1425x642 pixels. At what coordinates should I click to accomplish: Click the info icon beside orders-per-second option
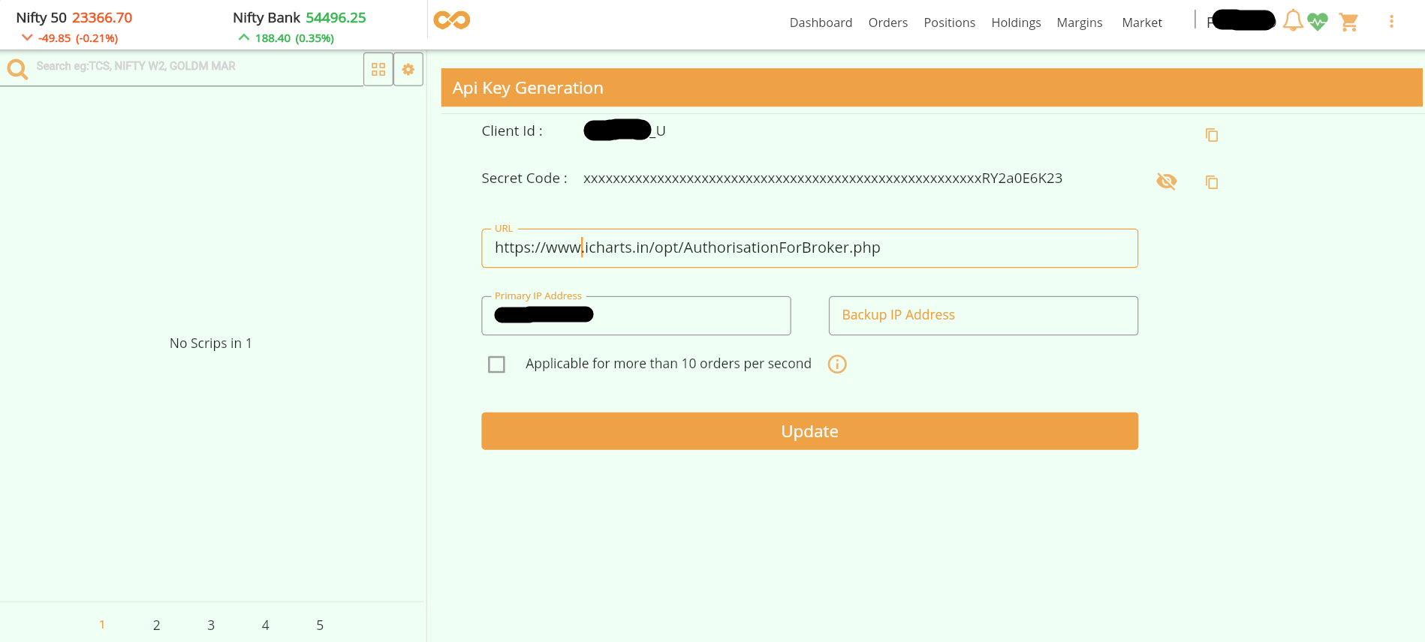pyautogui.click(x=837, y=364)
